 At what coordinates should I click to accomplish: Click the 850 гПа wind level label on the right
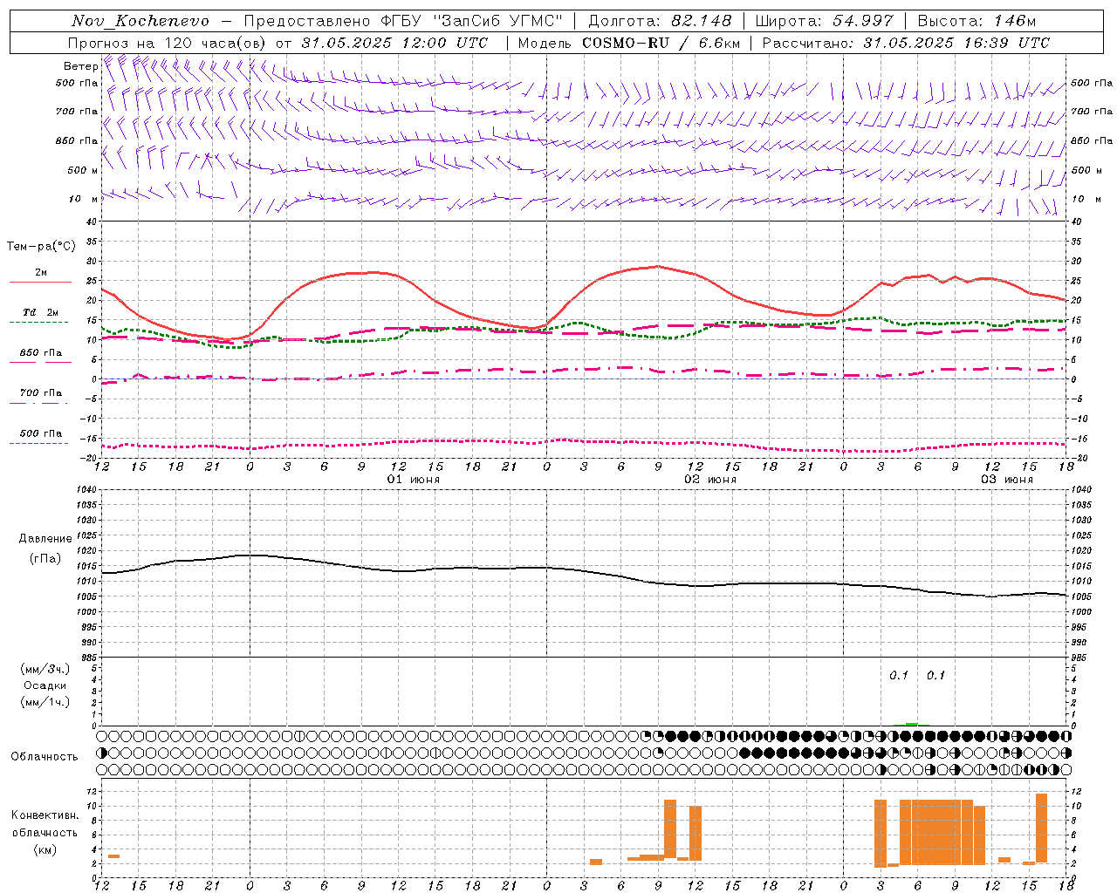click(1091, 140)
